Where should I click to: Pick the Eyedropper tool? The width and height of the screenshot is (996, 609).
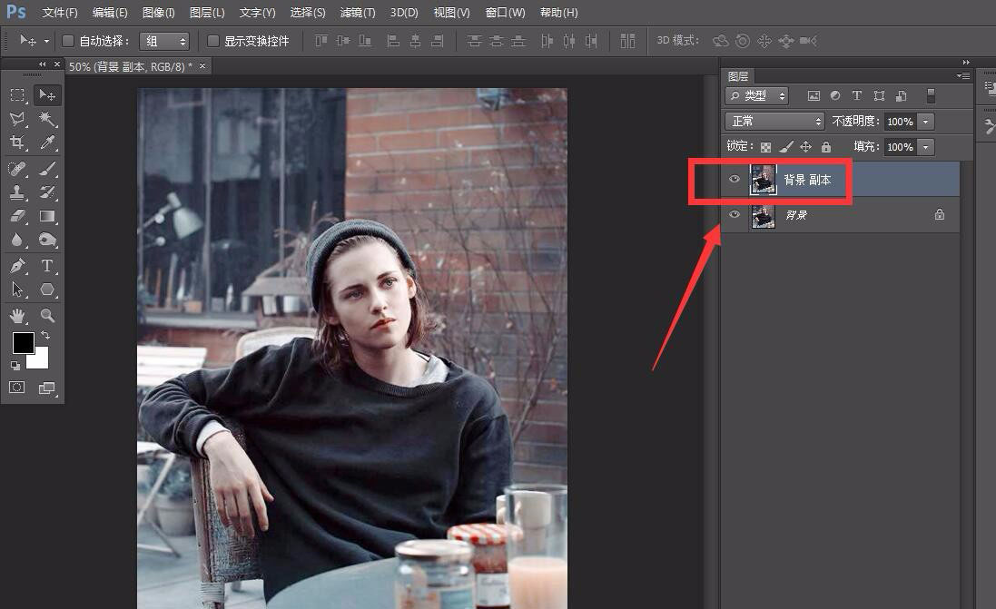tap(47, 143)
